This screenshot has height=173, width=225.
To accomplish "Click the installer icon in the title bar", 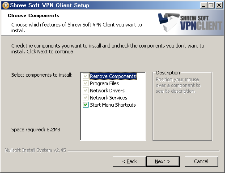I will tap(6, 5).
